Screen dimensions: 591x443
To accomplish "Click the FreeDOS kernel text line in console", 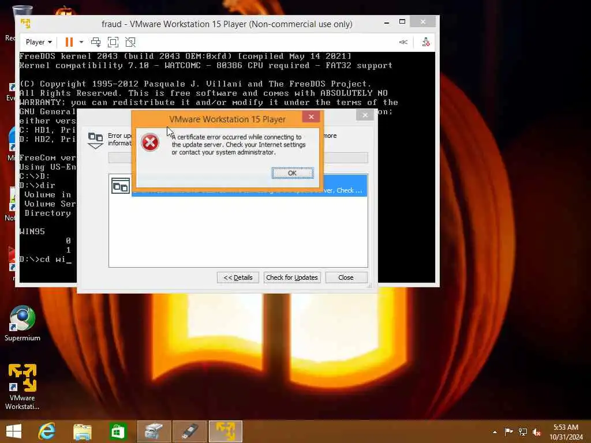I will click(185, 56).
